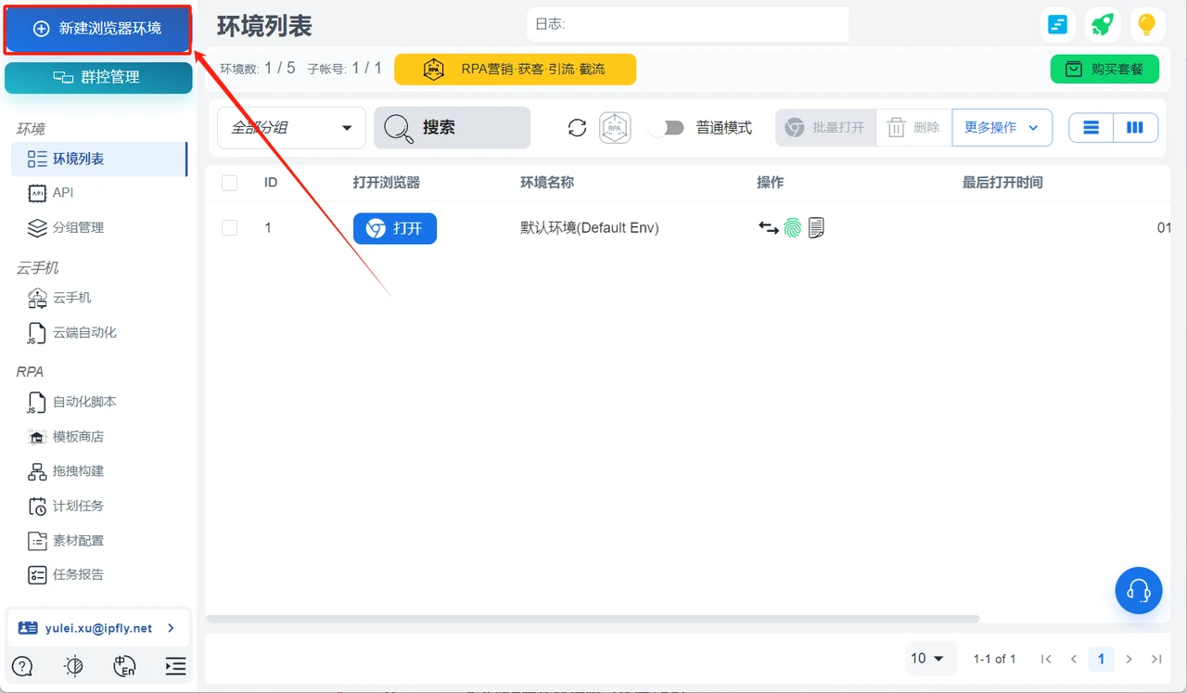Click 打开 to launch the default environment browser
Screen dimensions: 1187x693
(395, 227)
